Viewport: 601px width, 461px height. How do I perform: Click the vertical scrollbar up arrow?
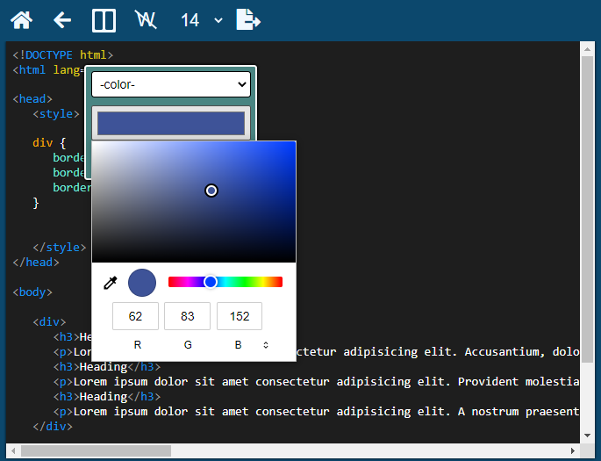587,49
